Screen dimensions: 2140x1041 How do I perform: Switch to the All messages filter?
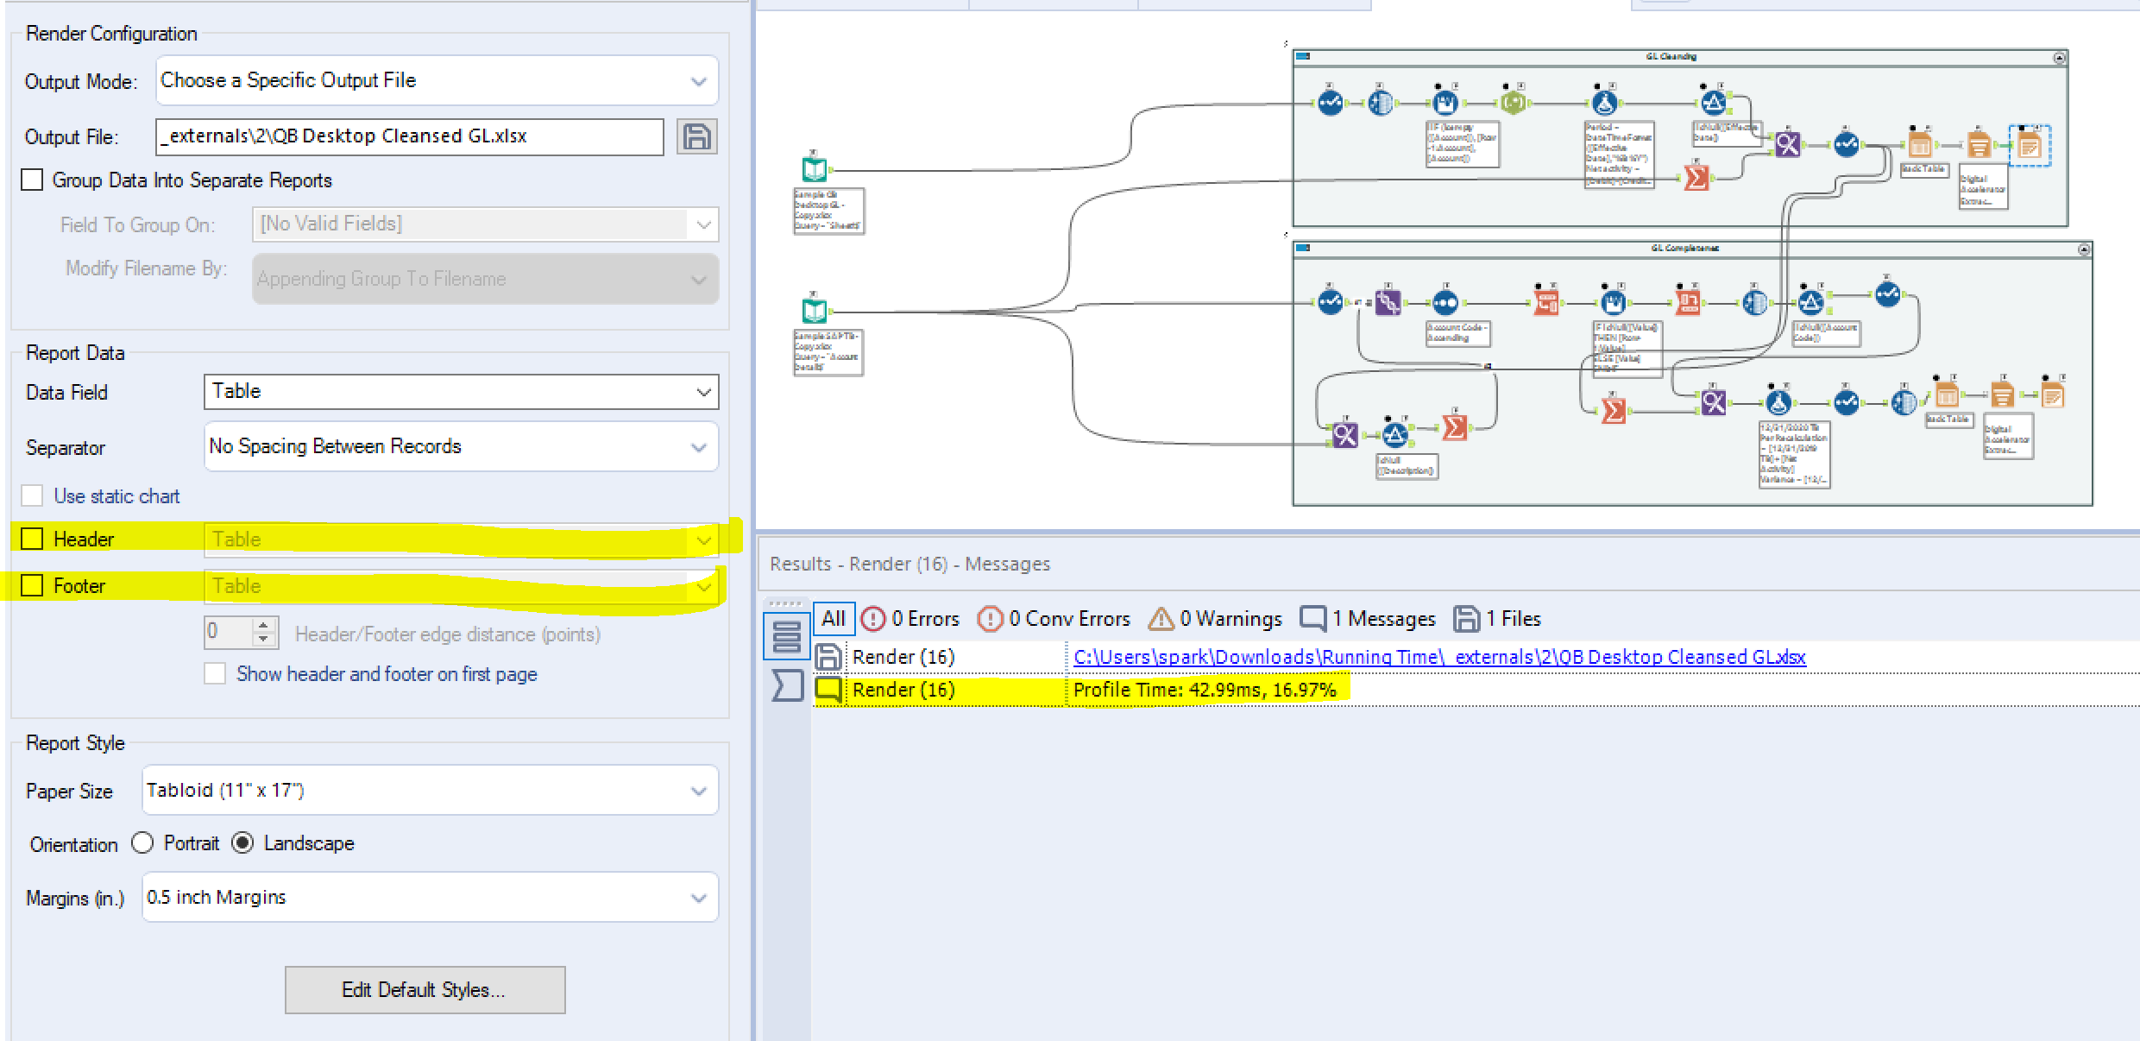point(833,618)
